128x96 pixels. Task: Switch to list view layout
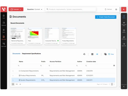(x=97, y=54)
